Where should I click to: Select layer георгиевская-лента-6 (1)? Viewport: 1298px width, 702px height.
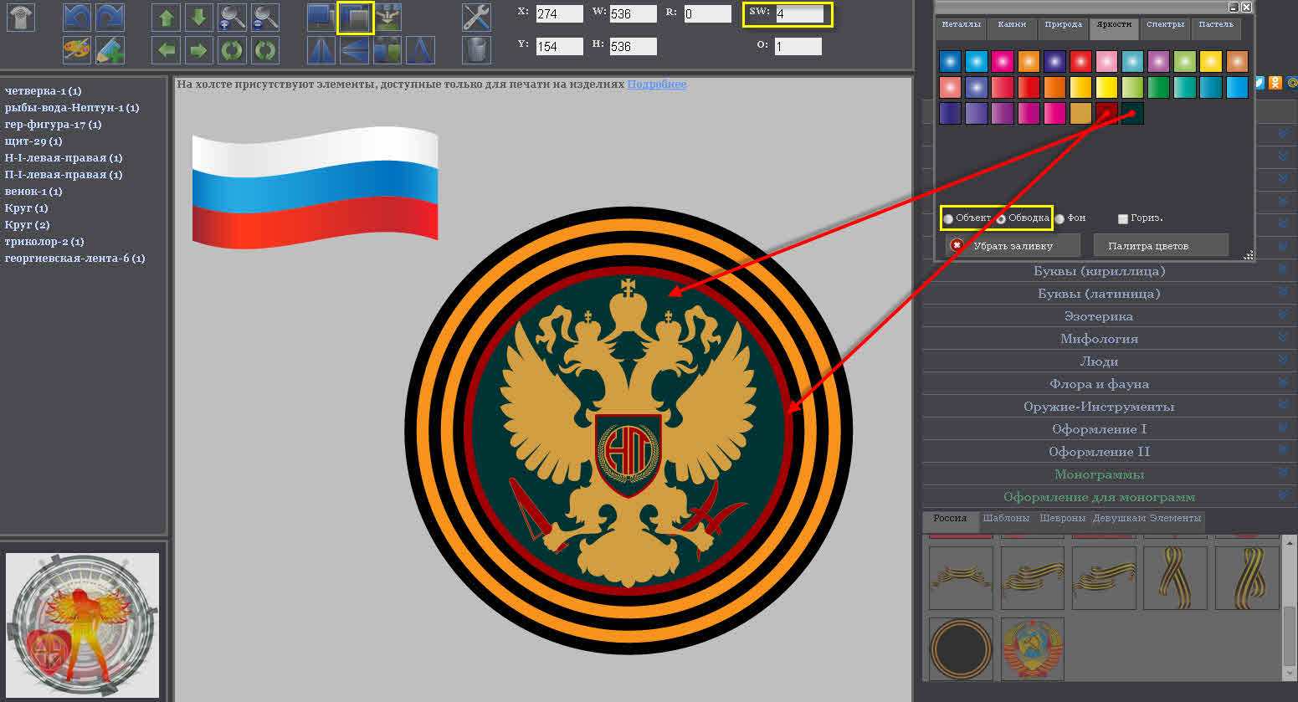(74, 259)
